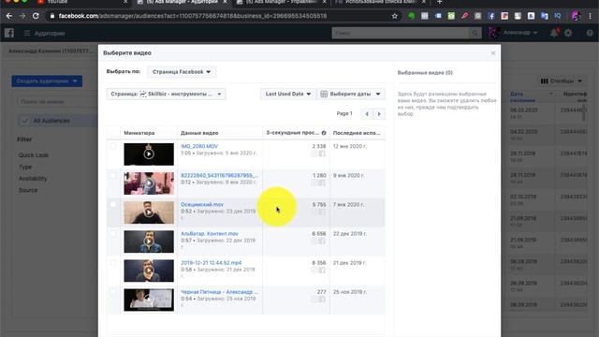Click info icon beside 3-секундные просмотры
This screenshot has height=337, width=599.
324,133
